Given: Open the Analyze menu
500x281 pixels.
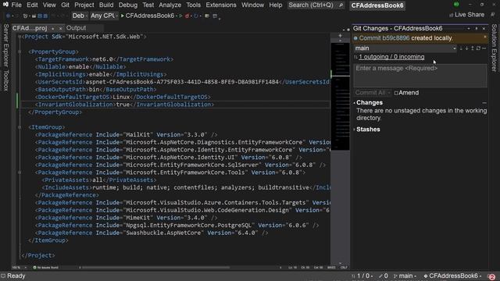Looking at the screenshot, I should [x=170, y=5].
